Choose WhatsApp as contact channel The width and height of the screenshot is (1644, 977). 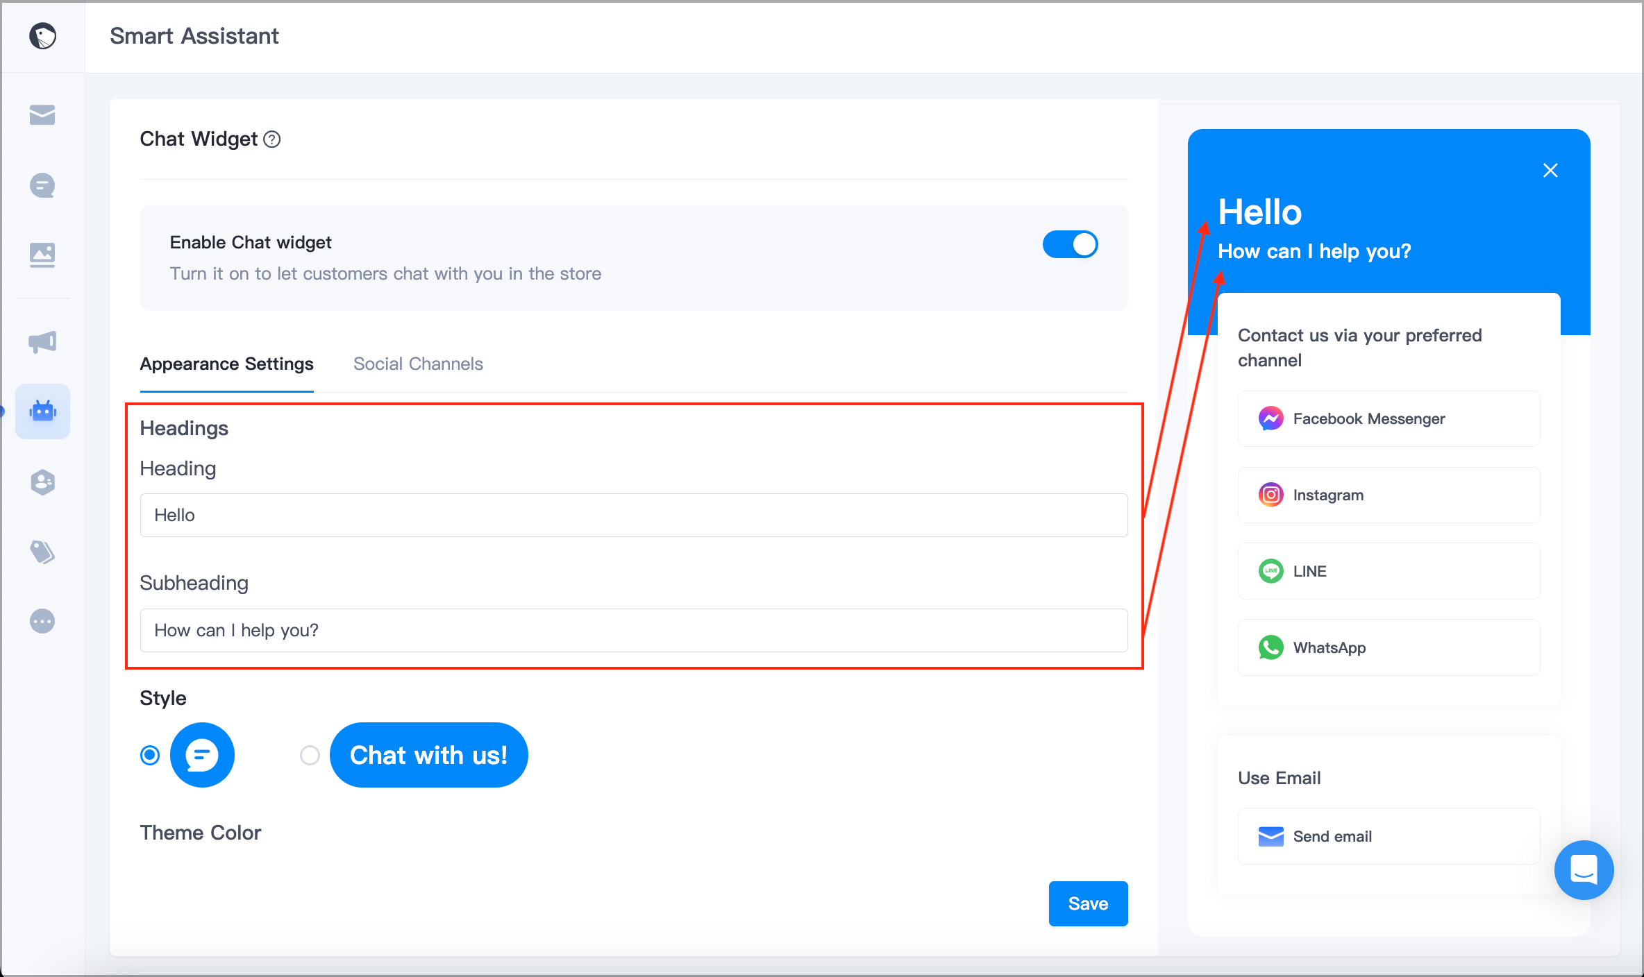coord(1388,647)
